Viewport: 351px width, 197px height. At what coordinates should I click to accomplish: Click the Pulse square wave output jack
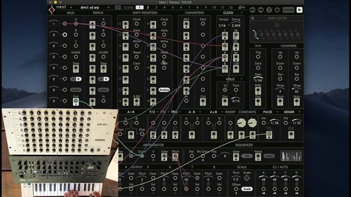pos(269,135)
